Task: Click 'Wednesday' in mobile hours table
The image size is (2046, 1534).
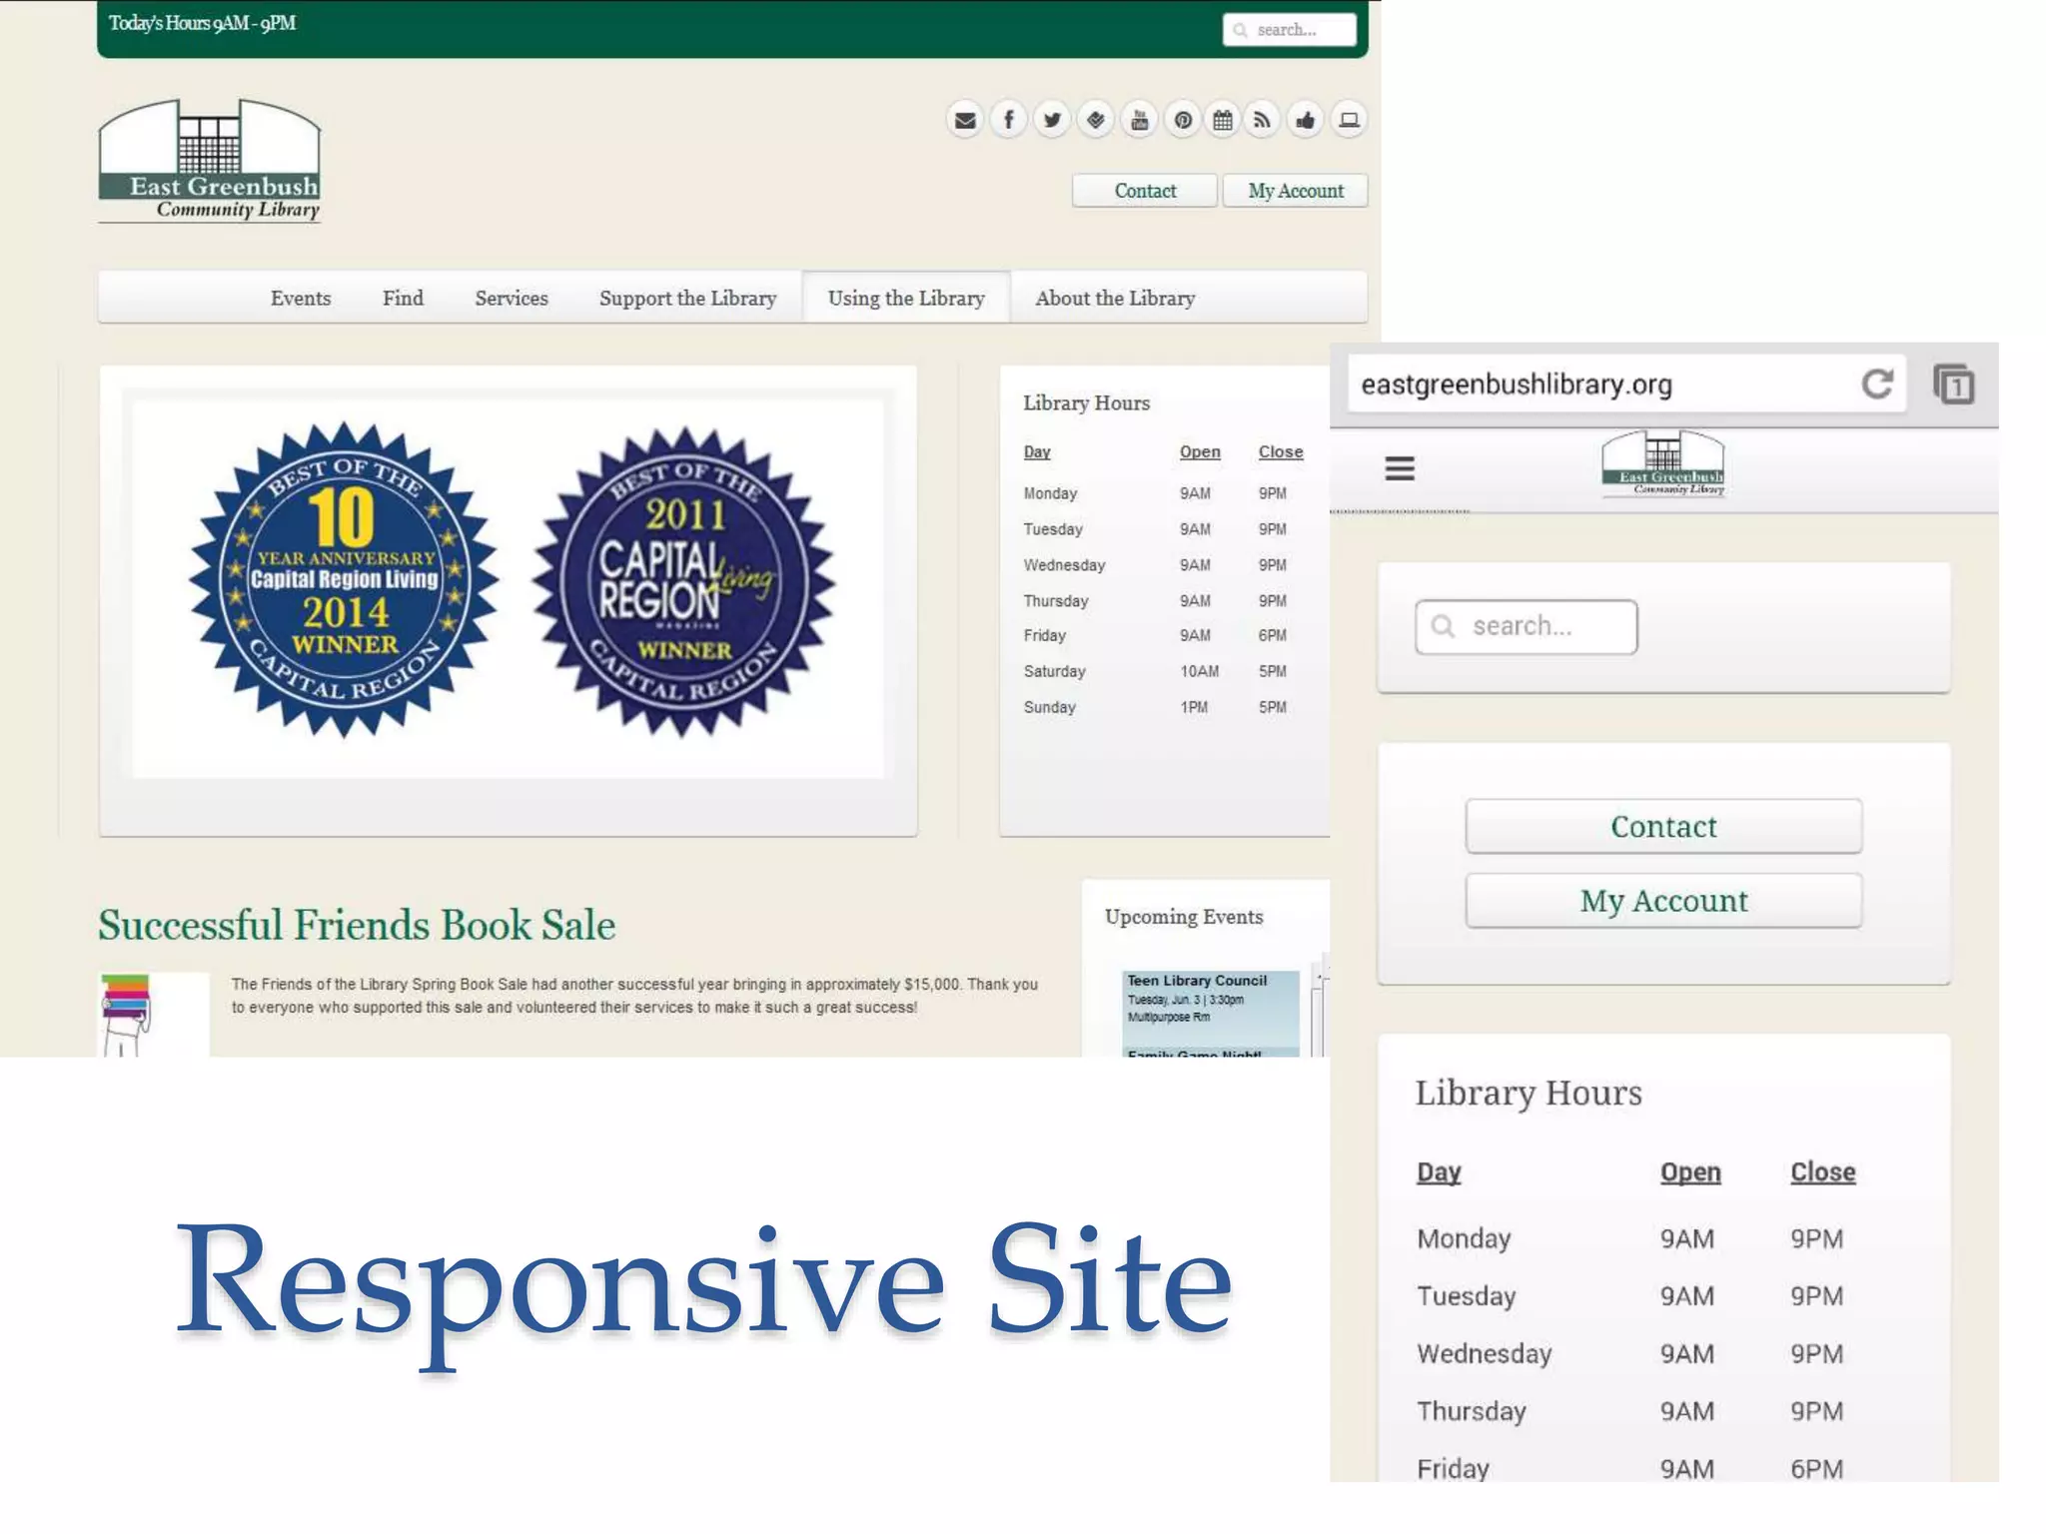Action: [1485, 1354]
